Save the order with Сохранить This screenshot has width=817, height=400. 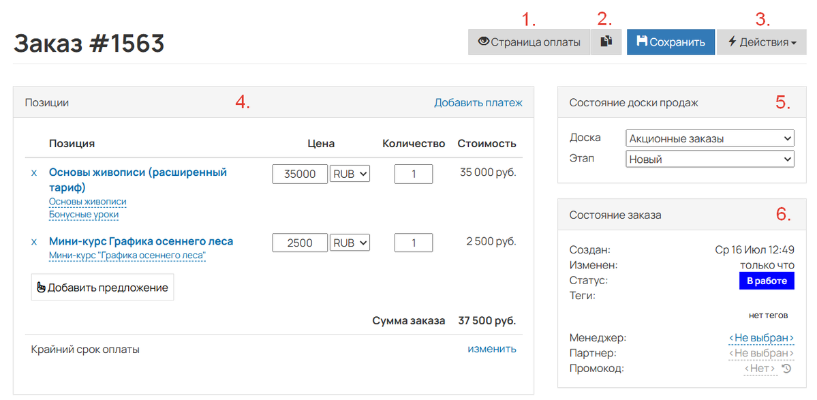pos(670,42)
